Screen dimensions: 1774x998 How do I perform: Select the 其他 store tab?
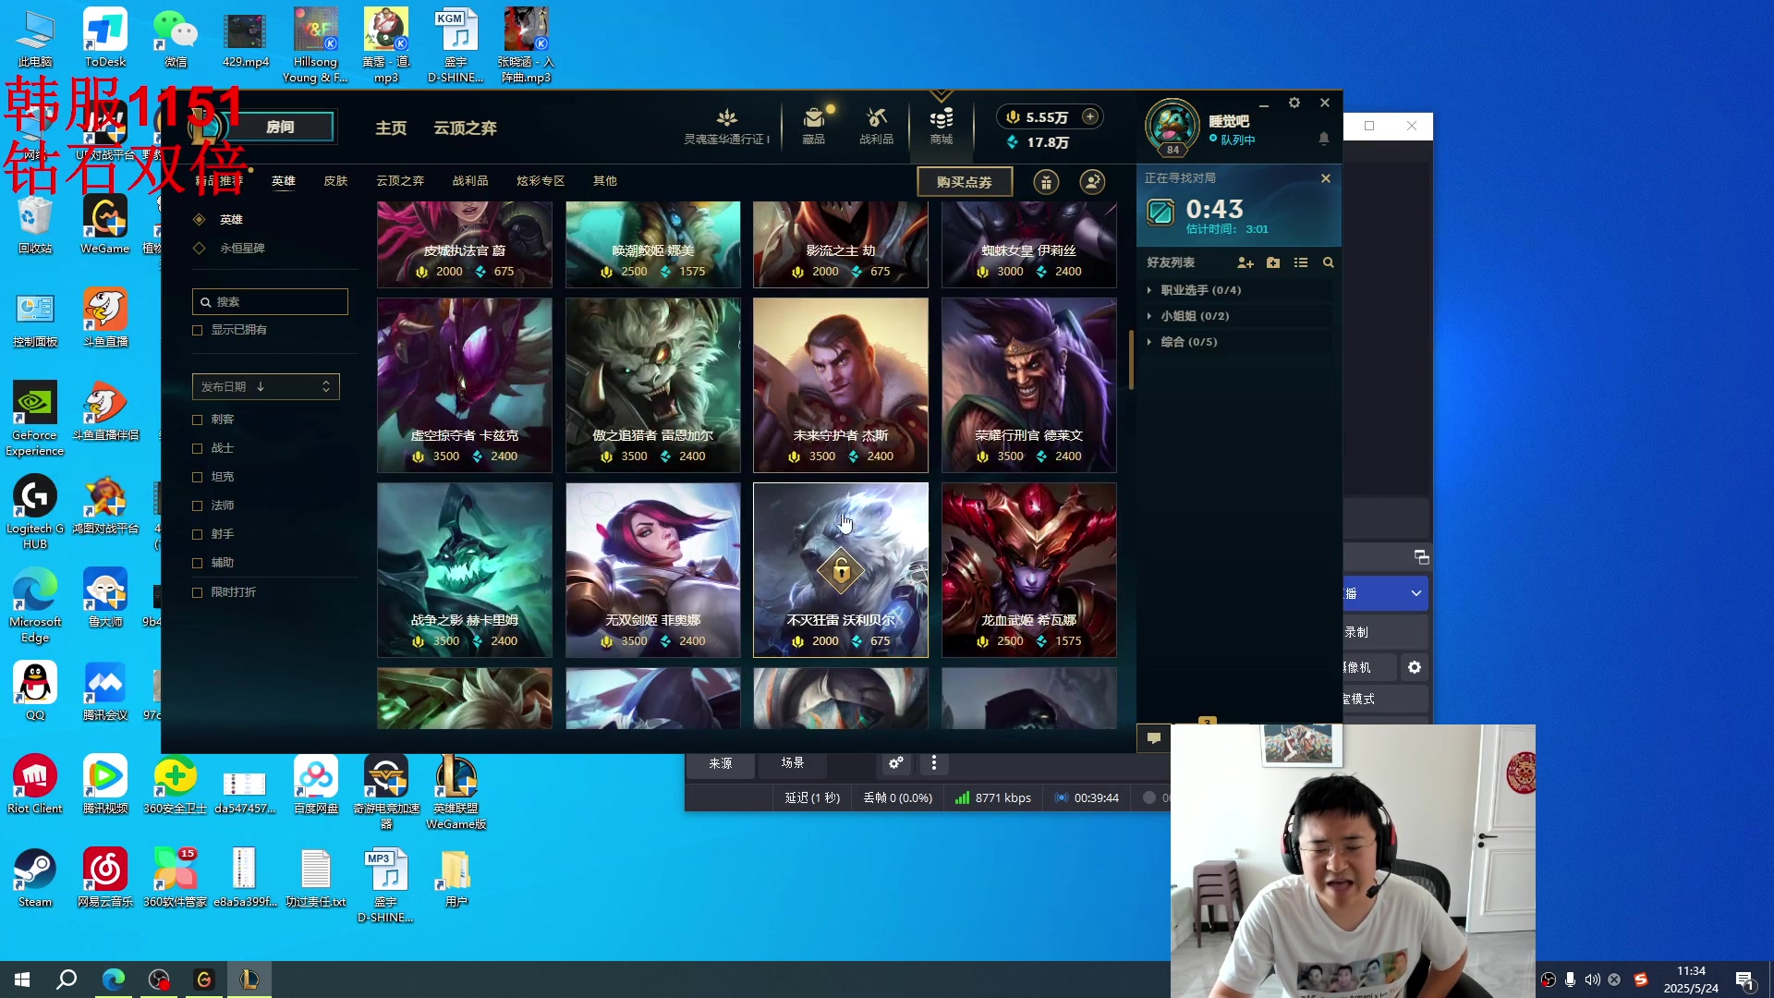pos(605,181)
